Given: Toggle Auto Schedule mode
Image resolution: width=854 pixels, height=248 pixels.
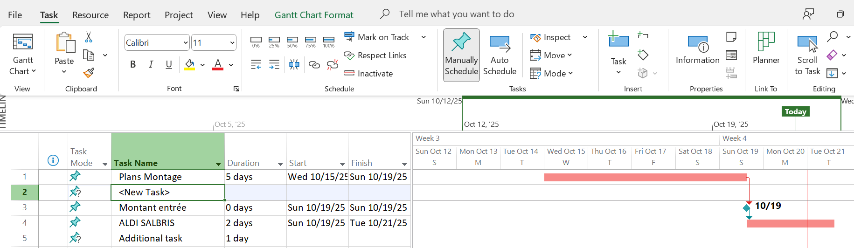Looking at the screenshot, I should [500, 55].
